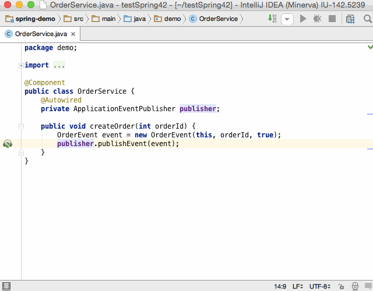Expand the folded import block
This screenshot has height=291, width=373.
tap(21, 65)
